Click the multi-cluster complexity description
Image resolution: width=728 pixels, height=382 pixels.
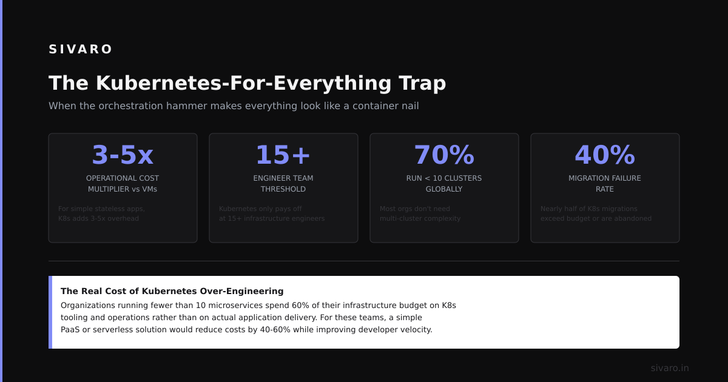point(420,213)
